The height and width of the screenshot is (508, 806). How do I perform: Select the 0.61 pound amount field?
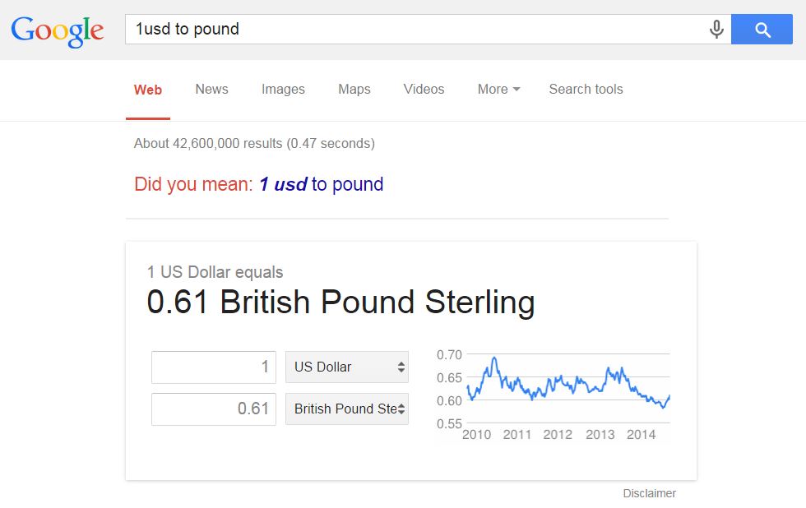tap(214, 409)
